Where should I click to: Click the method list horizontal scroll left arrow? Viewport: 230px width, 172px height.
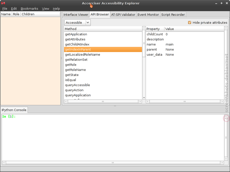tap(66, 102)
